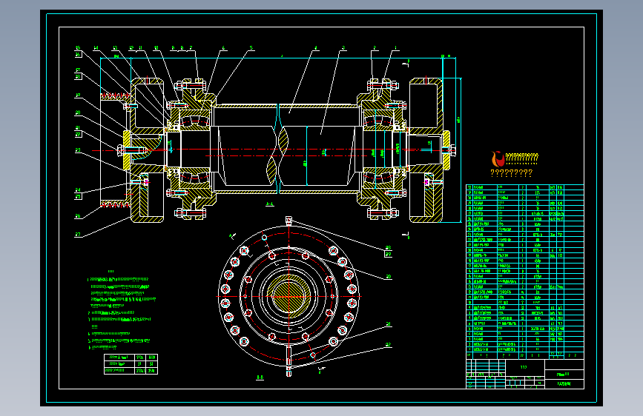Screen dimensions: 643x416
Task: Select part callout number 1 at top right
Action: coord(395,48)
